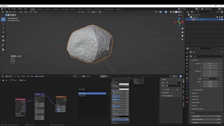Expand Texture Mapping panel in node sidebar
This screenshot has height=126, width=224.
[x=168, y=96]
